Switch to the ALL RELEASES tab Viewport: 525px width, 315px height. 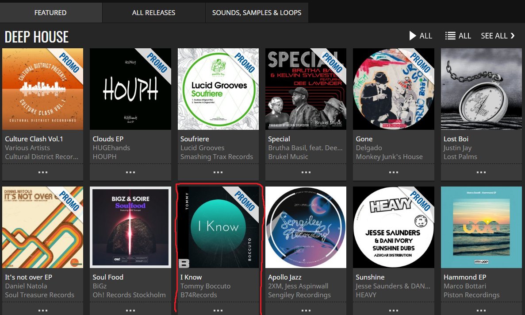(153, 13)
